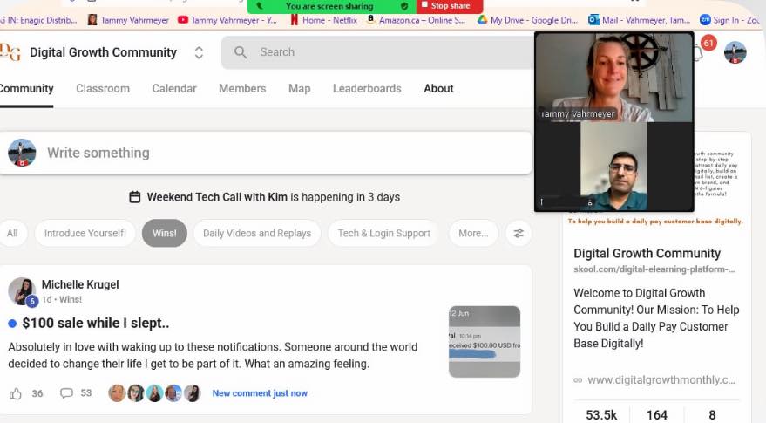Open notifications badge showing 61
Viewport: 766px width, 423px height.
coord(708,43)
